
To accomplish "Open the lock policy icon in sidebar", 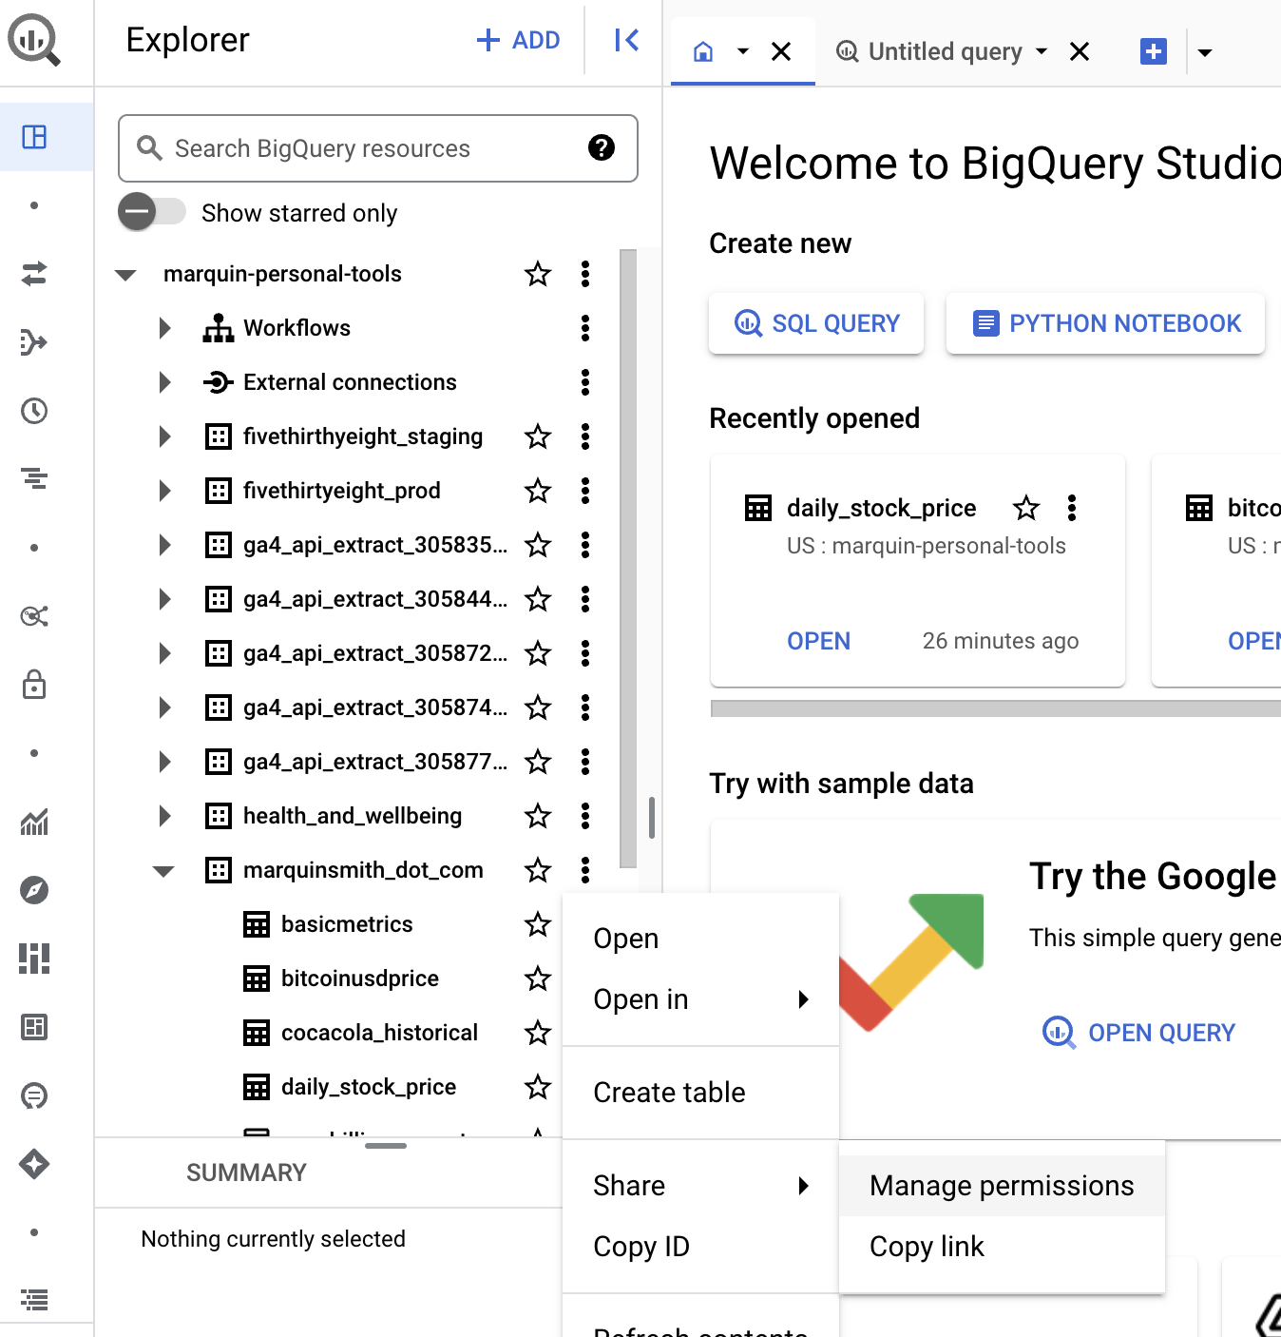I will tap(34, 685).
